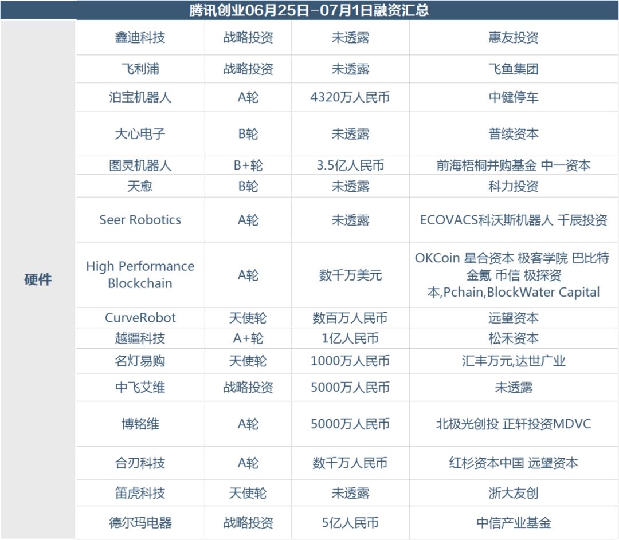The width and height of the screenshot is (619, 540).
Task: Click 天使轮 in the 笛虎科技 row
Action: [x=248, y=494]
